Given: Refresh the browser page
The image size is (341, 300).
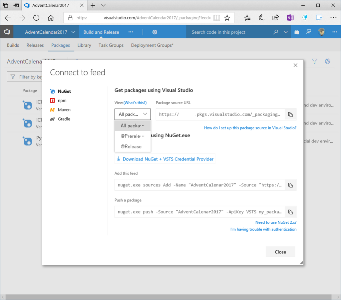Looking at the screenshot, I should point(36,18).
